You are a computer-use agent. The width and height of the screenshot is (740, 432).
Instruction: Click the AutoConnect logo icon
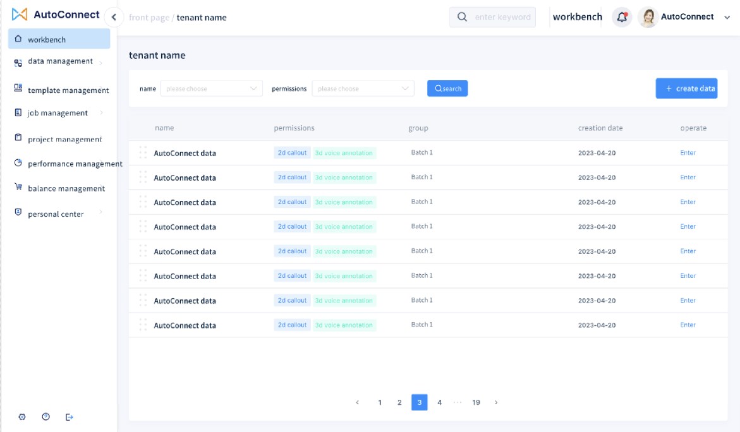[20, 15]
